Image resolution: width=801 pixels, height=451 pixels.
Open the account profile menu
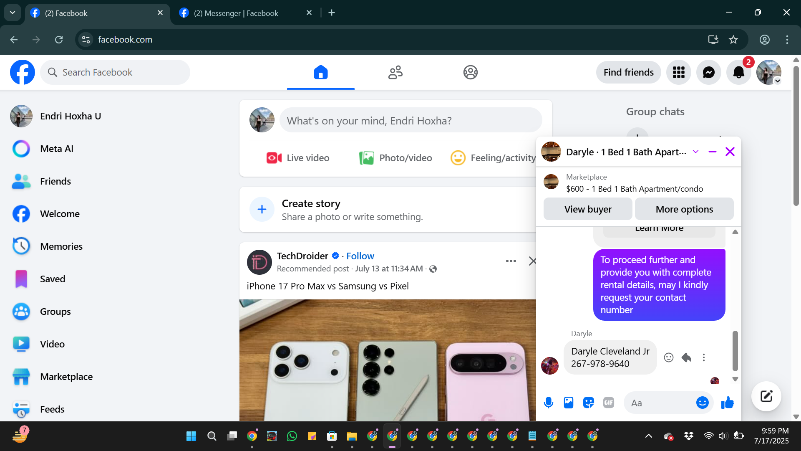click(769, 73)
